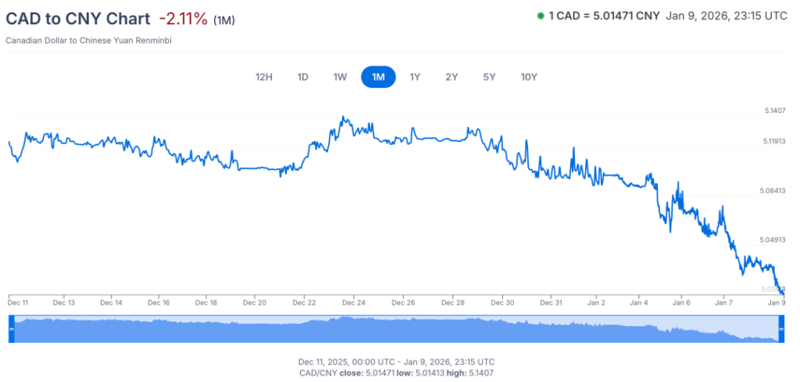Click the 5.1407 y-axis label
Screen dimensions: 800x382
tap(773, 110)
